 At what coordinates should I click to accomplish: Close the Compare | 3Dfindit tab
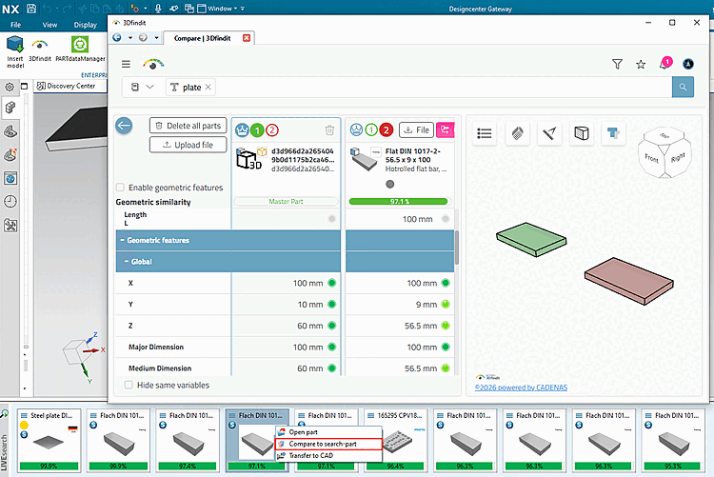(x=247, y=38)
